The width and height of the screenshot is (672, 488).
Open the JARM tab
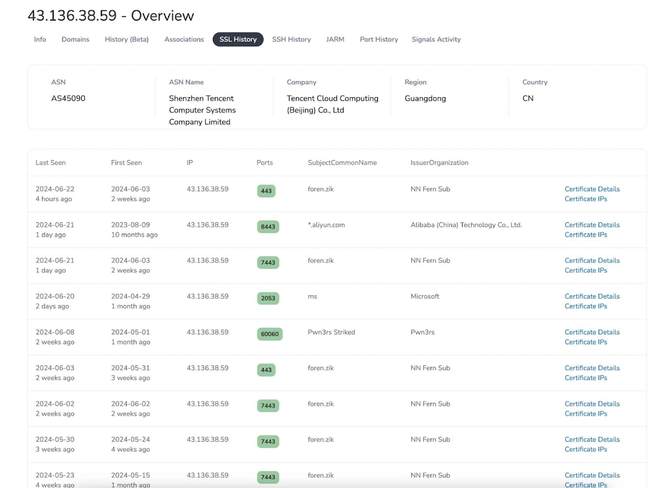[335, 39]
